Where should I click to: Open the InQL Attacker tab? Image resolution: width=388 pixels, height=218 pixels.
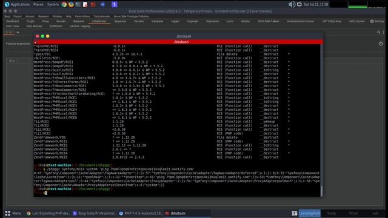34,26
